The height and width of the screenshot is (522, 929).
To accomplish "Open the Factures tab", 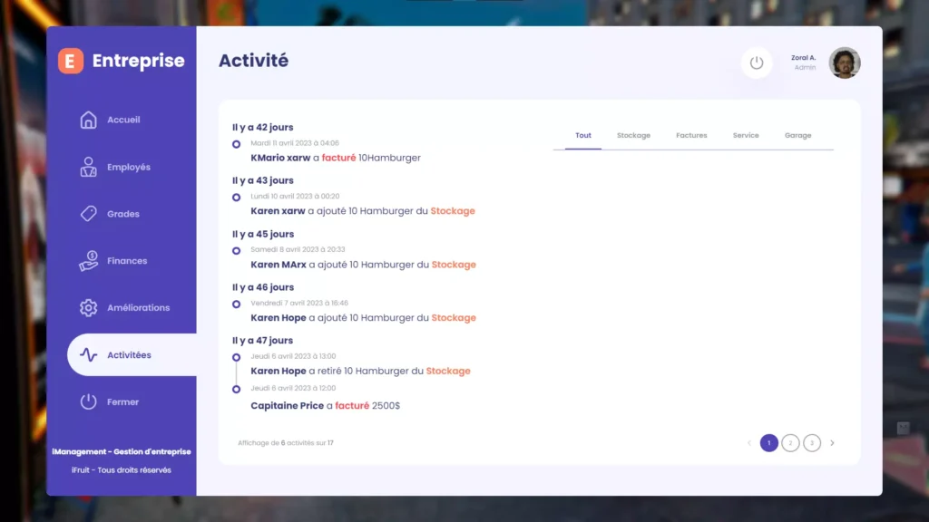I will point(691,134).
